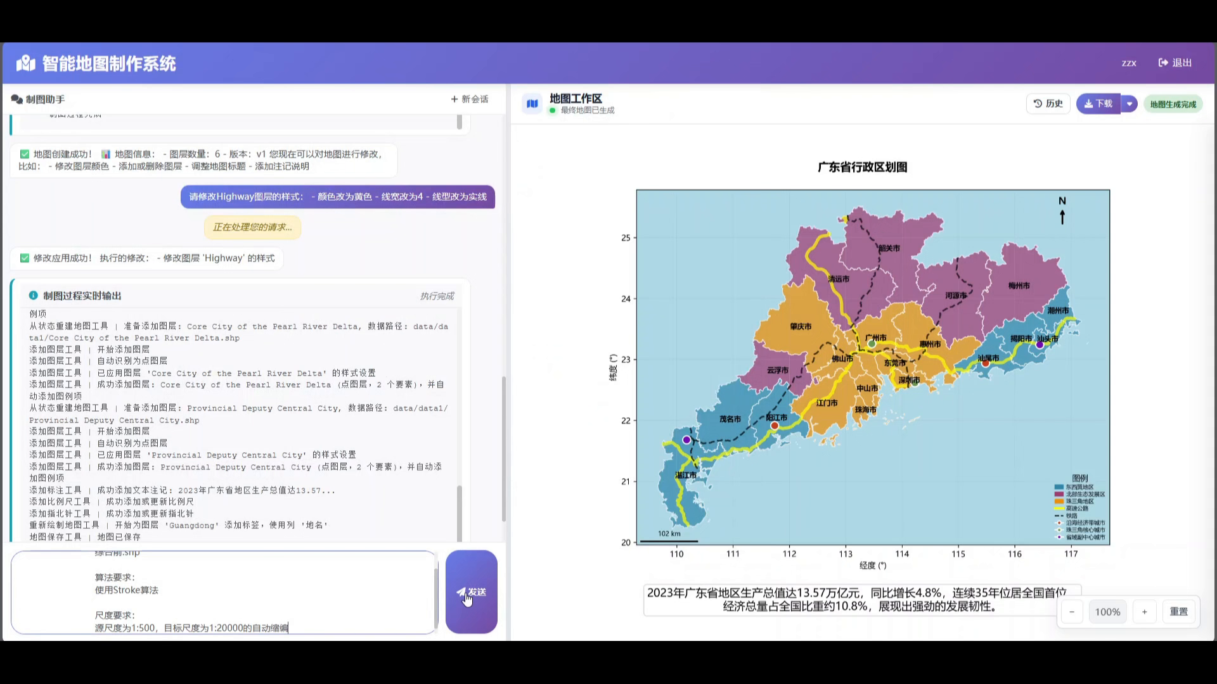Click the 湛江市 label on the map

pos(686,475)
